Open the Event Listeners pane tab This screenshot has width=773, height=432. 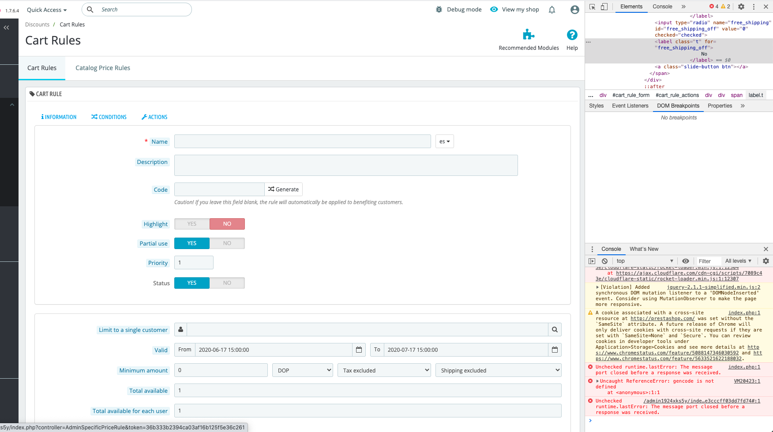630,106
